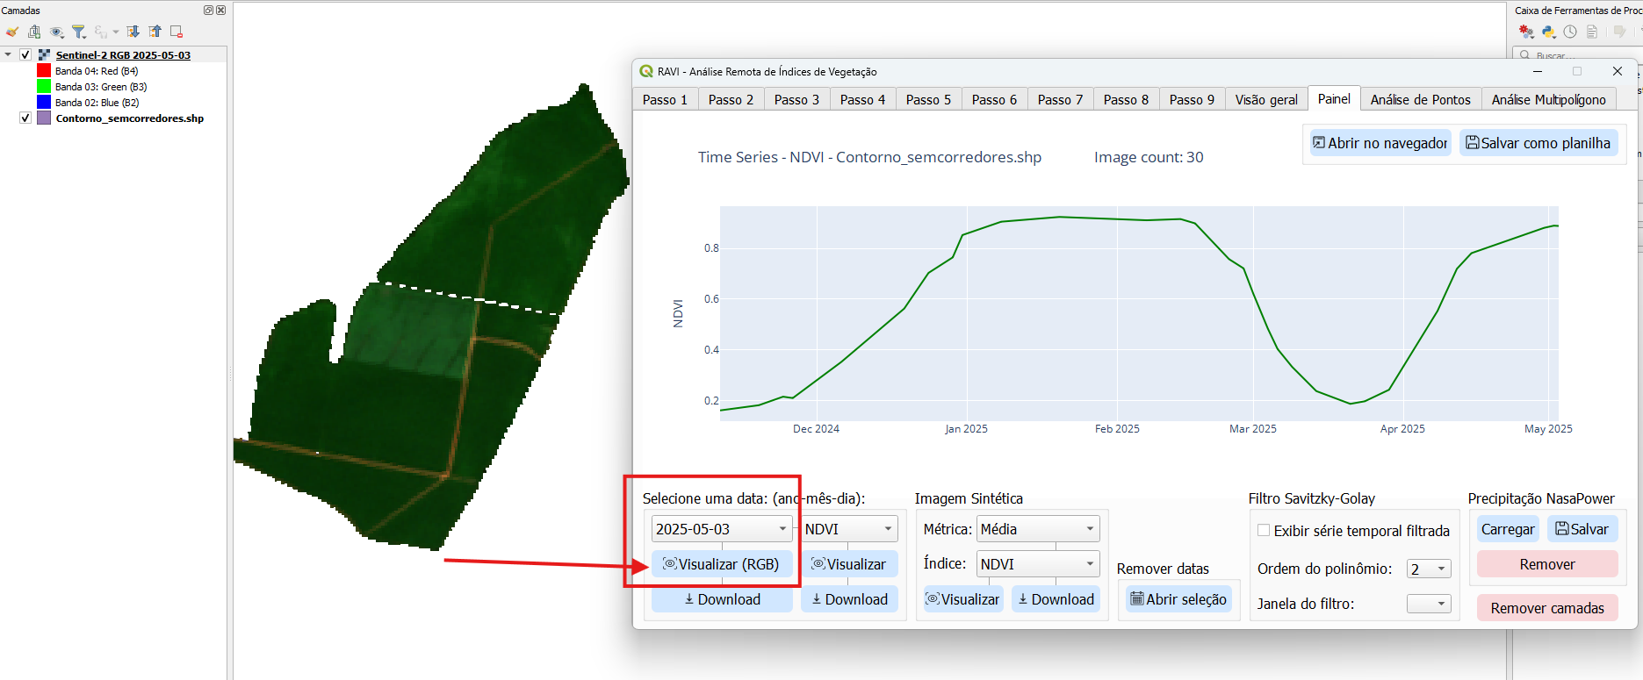
Task: Click the red Banda 04 color swatch
Action: (x=44, y=70)
